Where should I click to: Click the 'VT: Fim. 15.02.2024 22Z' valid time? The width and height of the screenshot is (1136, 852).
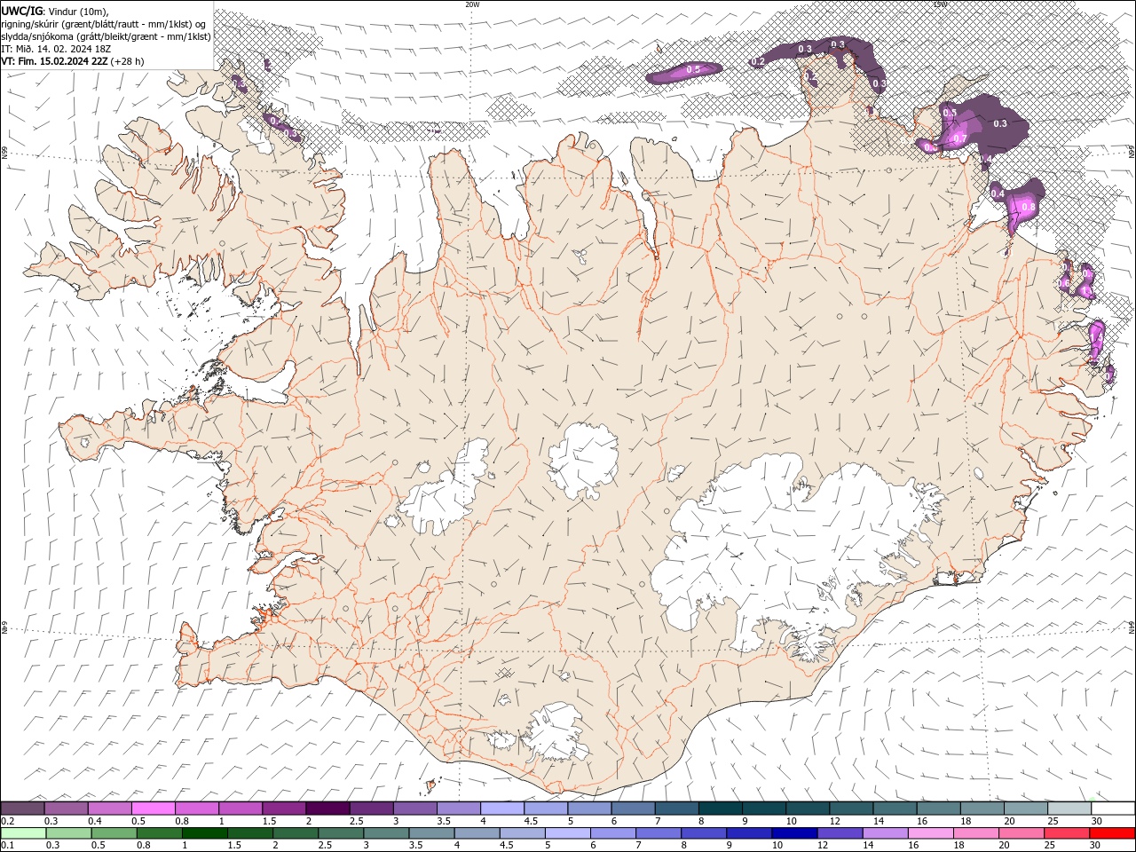(x=54, y=61)
